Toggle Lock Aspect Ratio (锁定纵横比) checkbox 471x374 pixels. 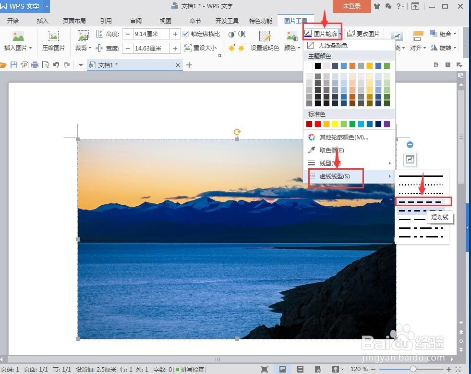186,34
